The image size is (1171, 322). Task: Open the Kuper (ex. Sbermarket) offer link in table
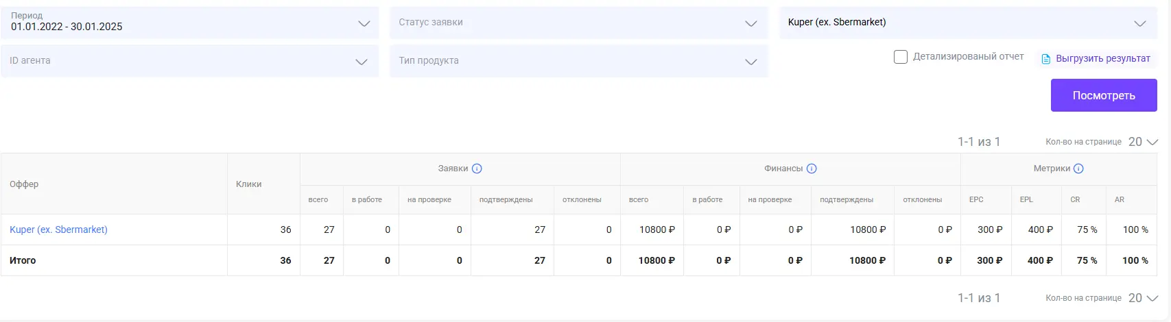pos(58,230)
